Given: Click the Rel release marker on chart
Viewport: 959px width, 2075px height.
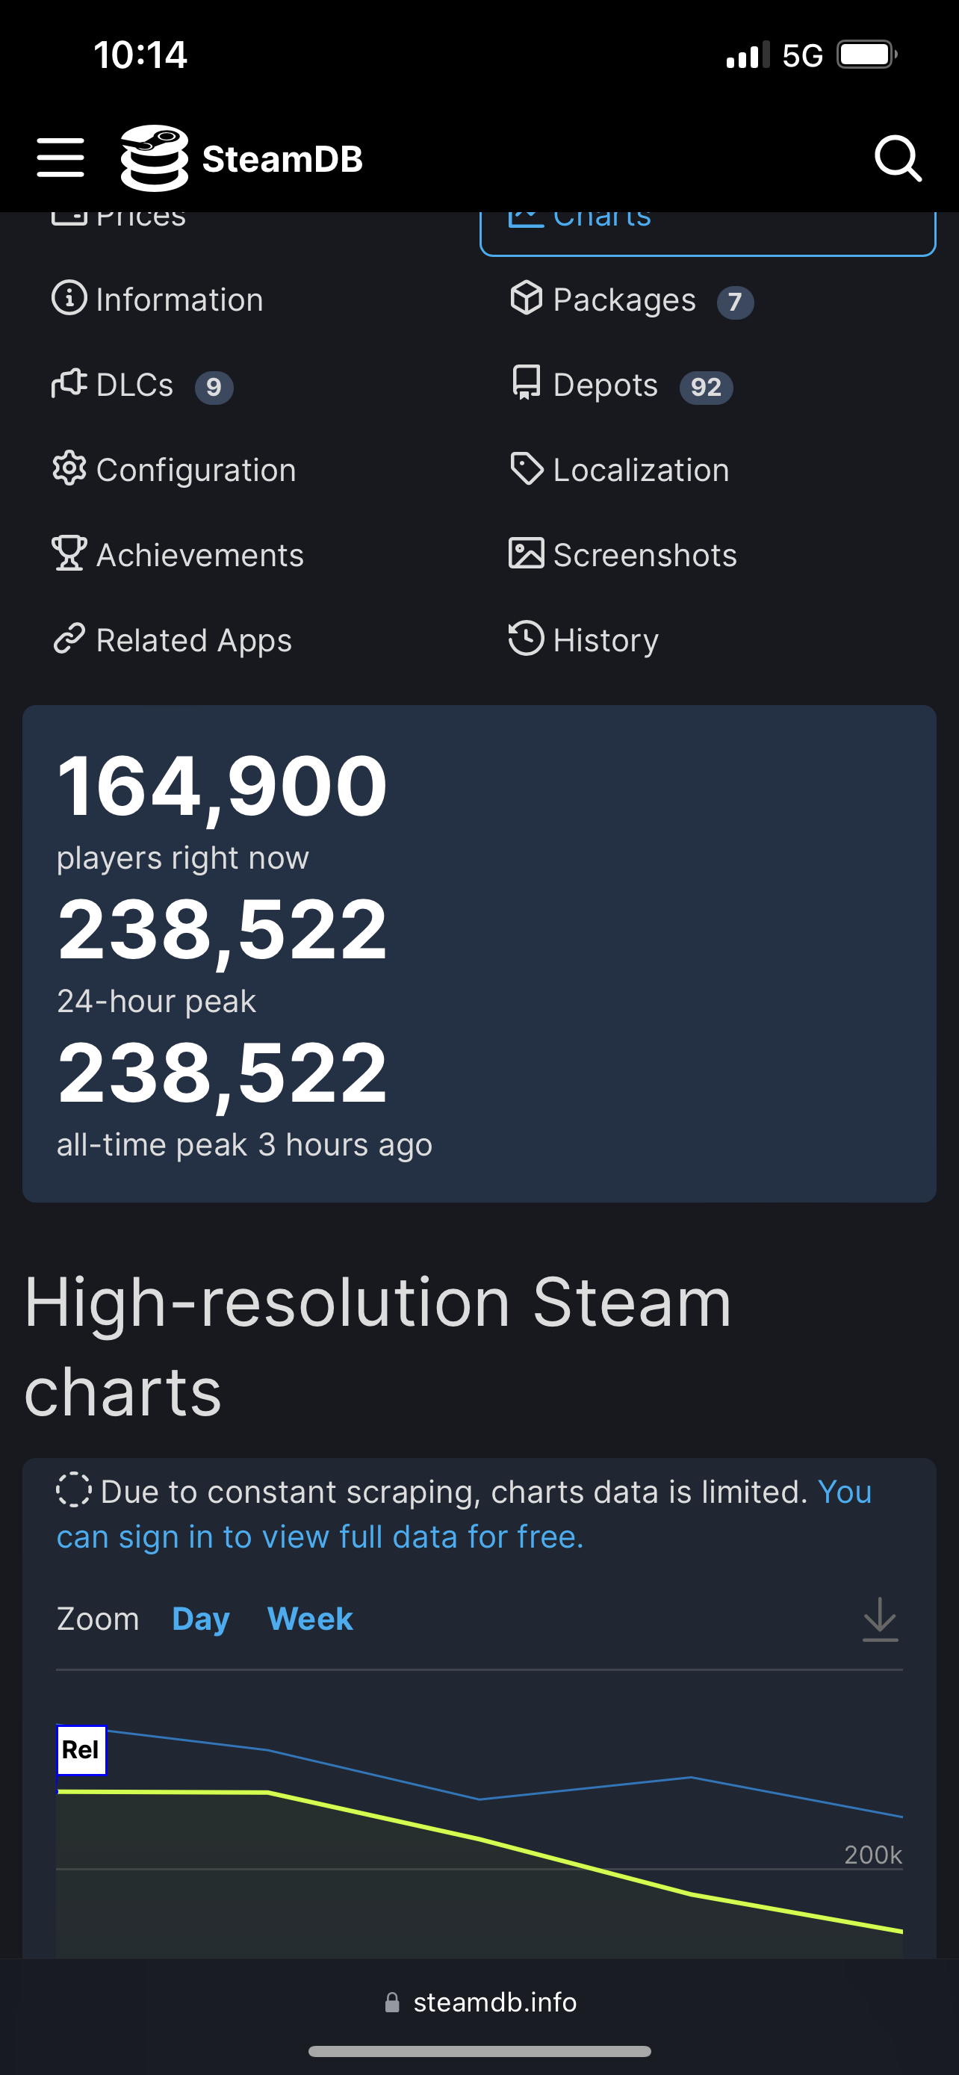Looking at the screenshot, I should [x=81, y=1750].
